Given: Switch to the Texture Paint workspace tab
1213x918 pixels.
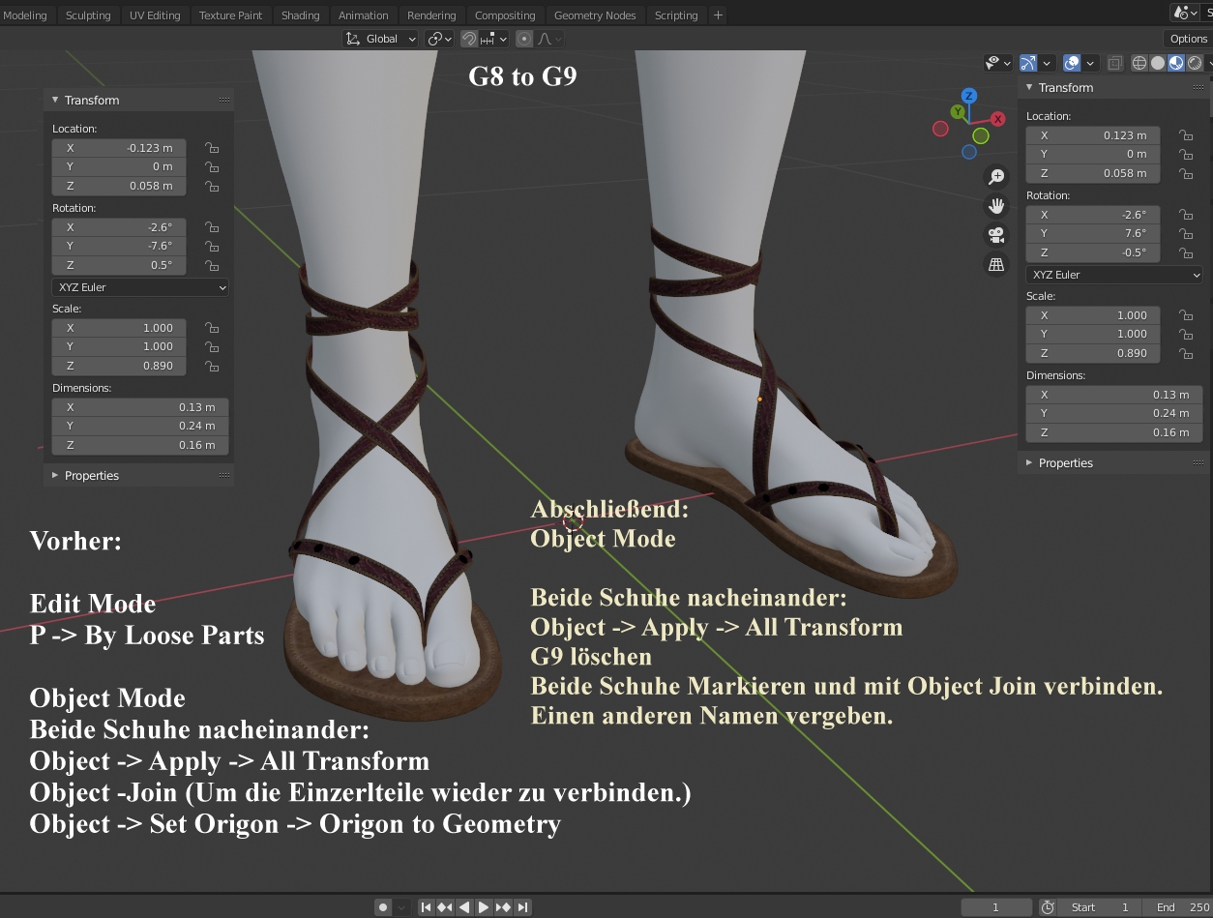Looking at the screenshot, I should (x=230, y=15).
